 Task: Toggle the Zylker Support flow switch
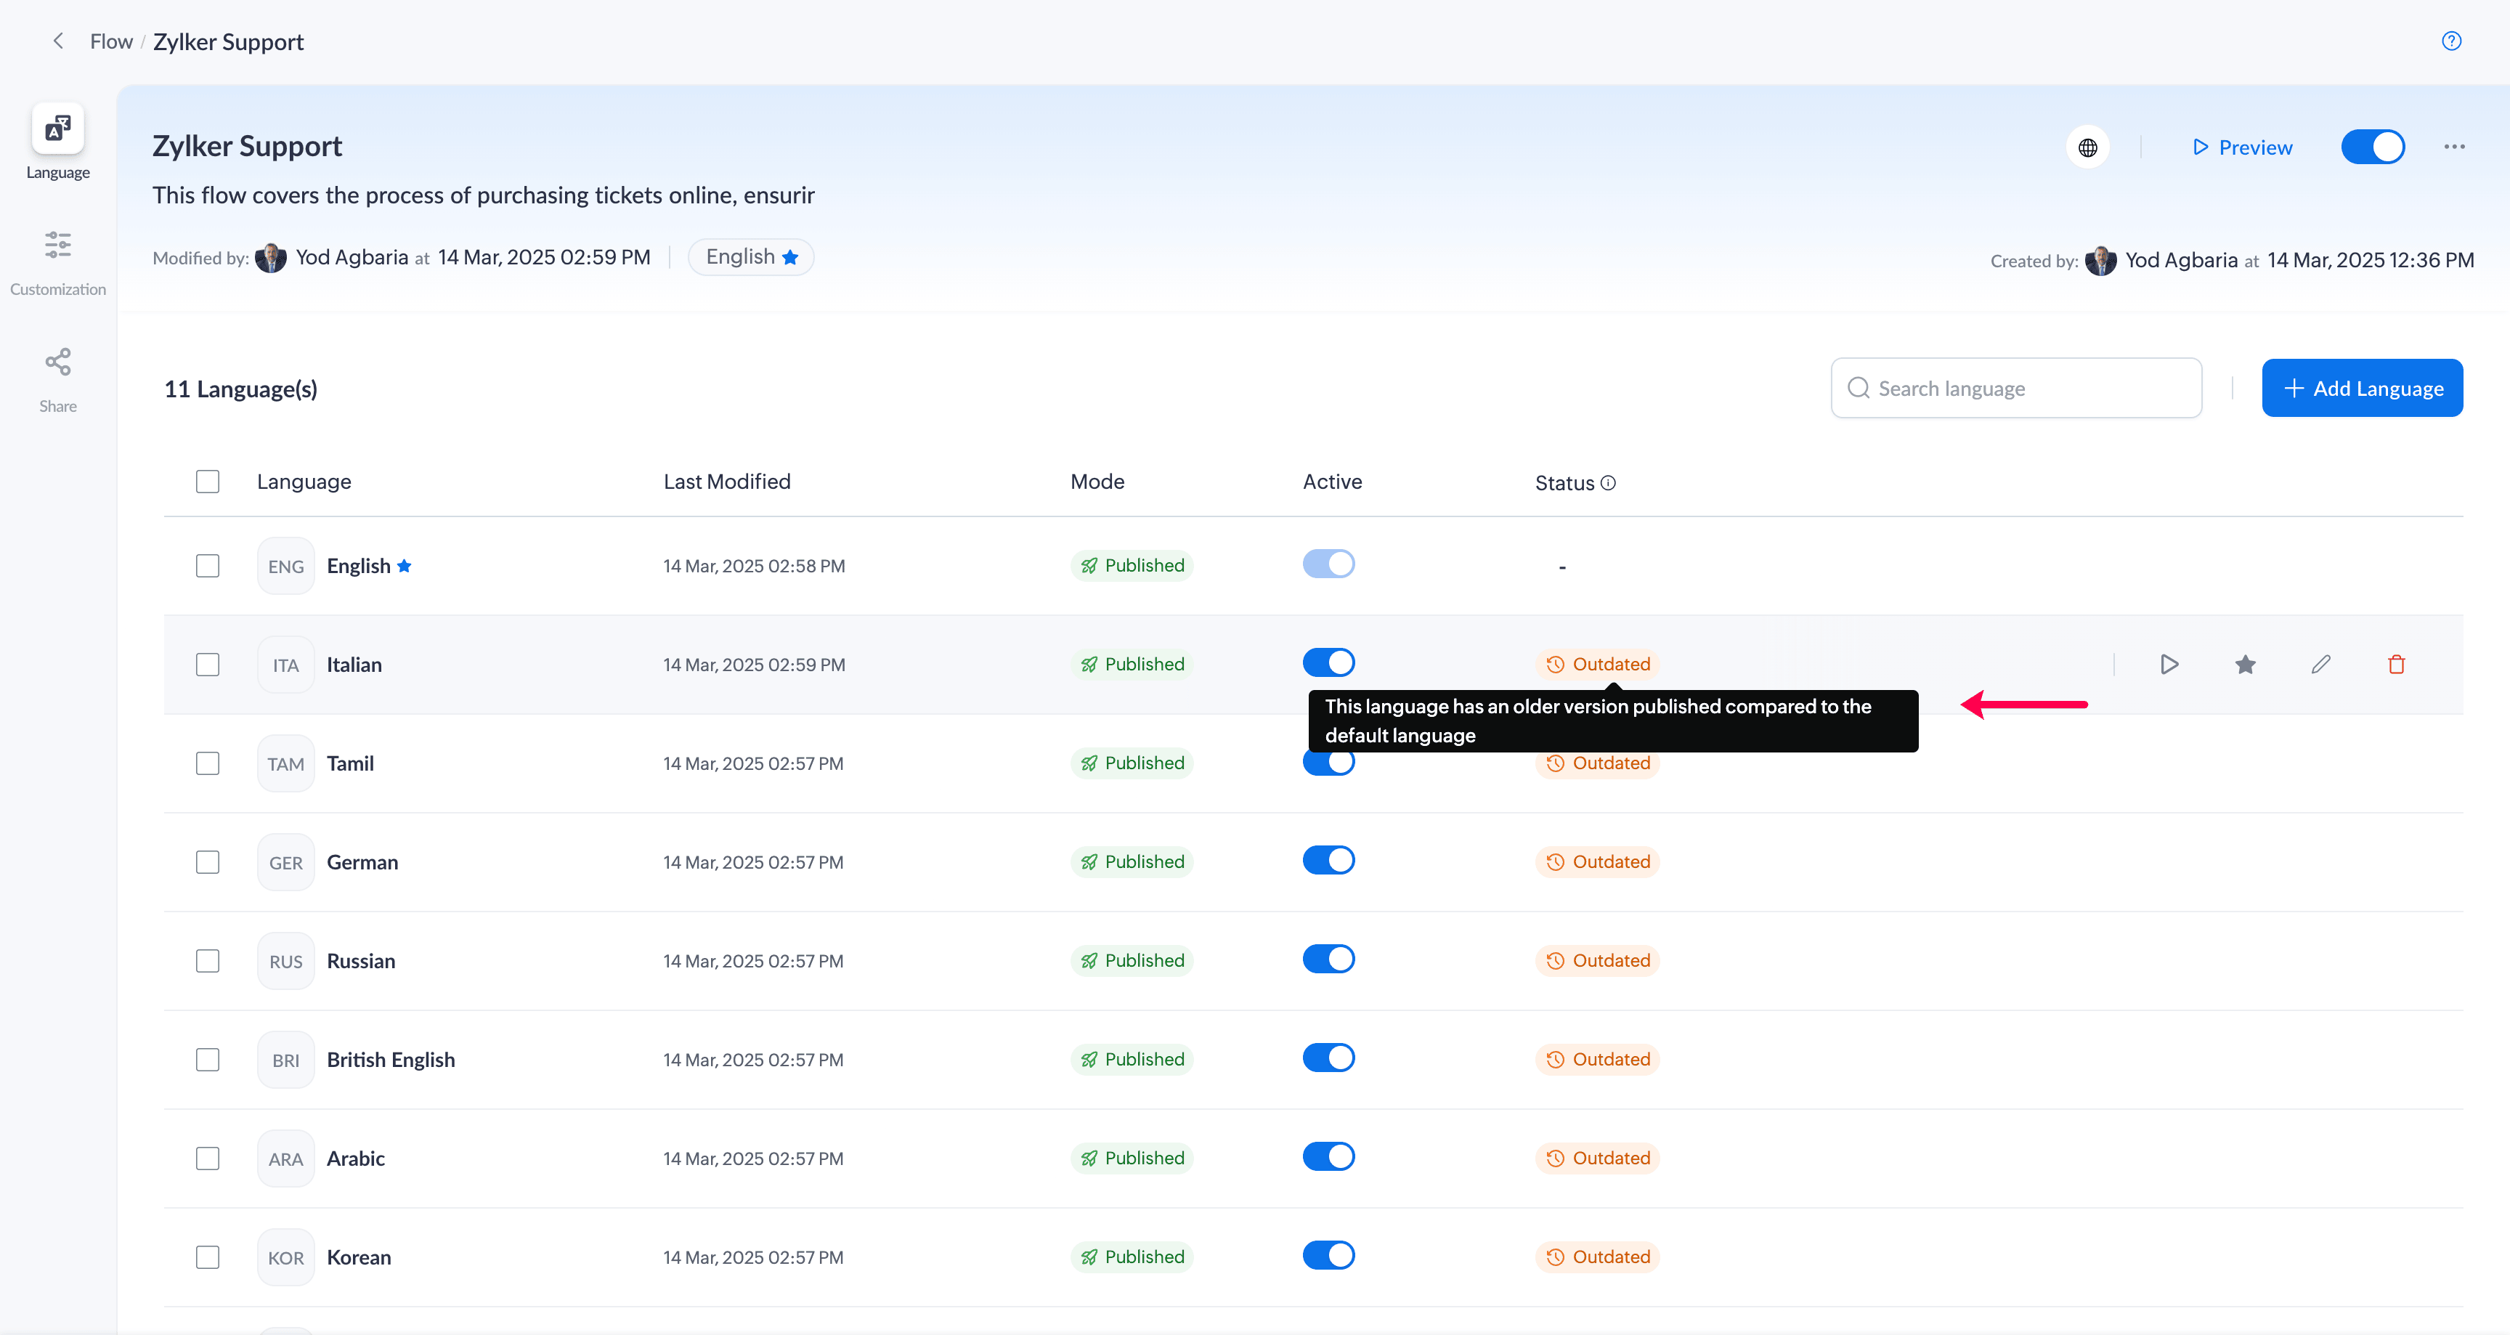coord(2373,147)
